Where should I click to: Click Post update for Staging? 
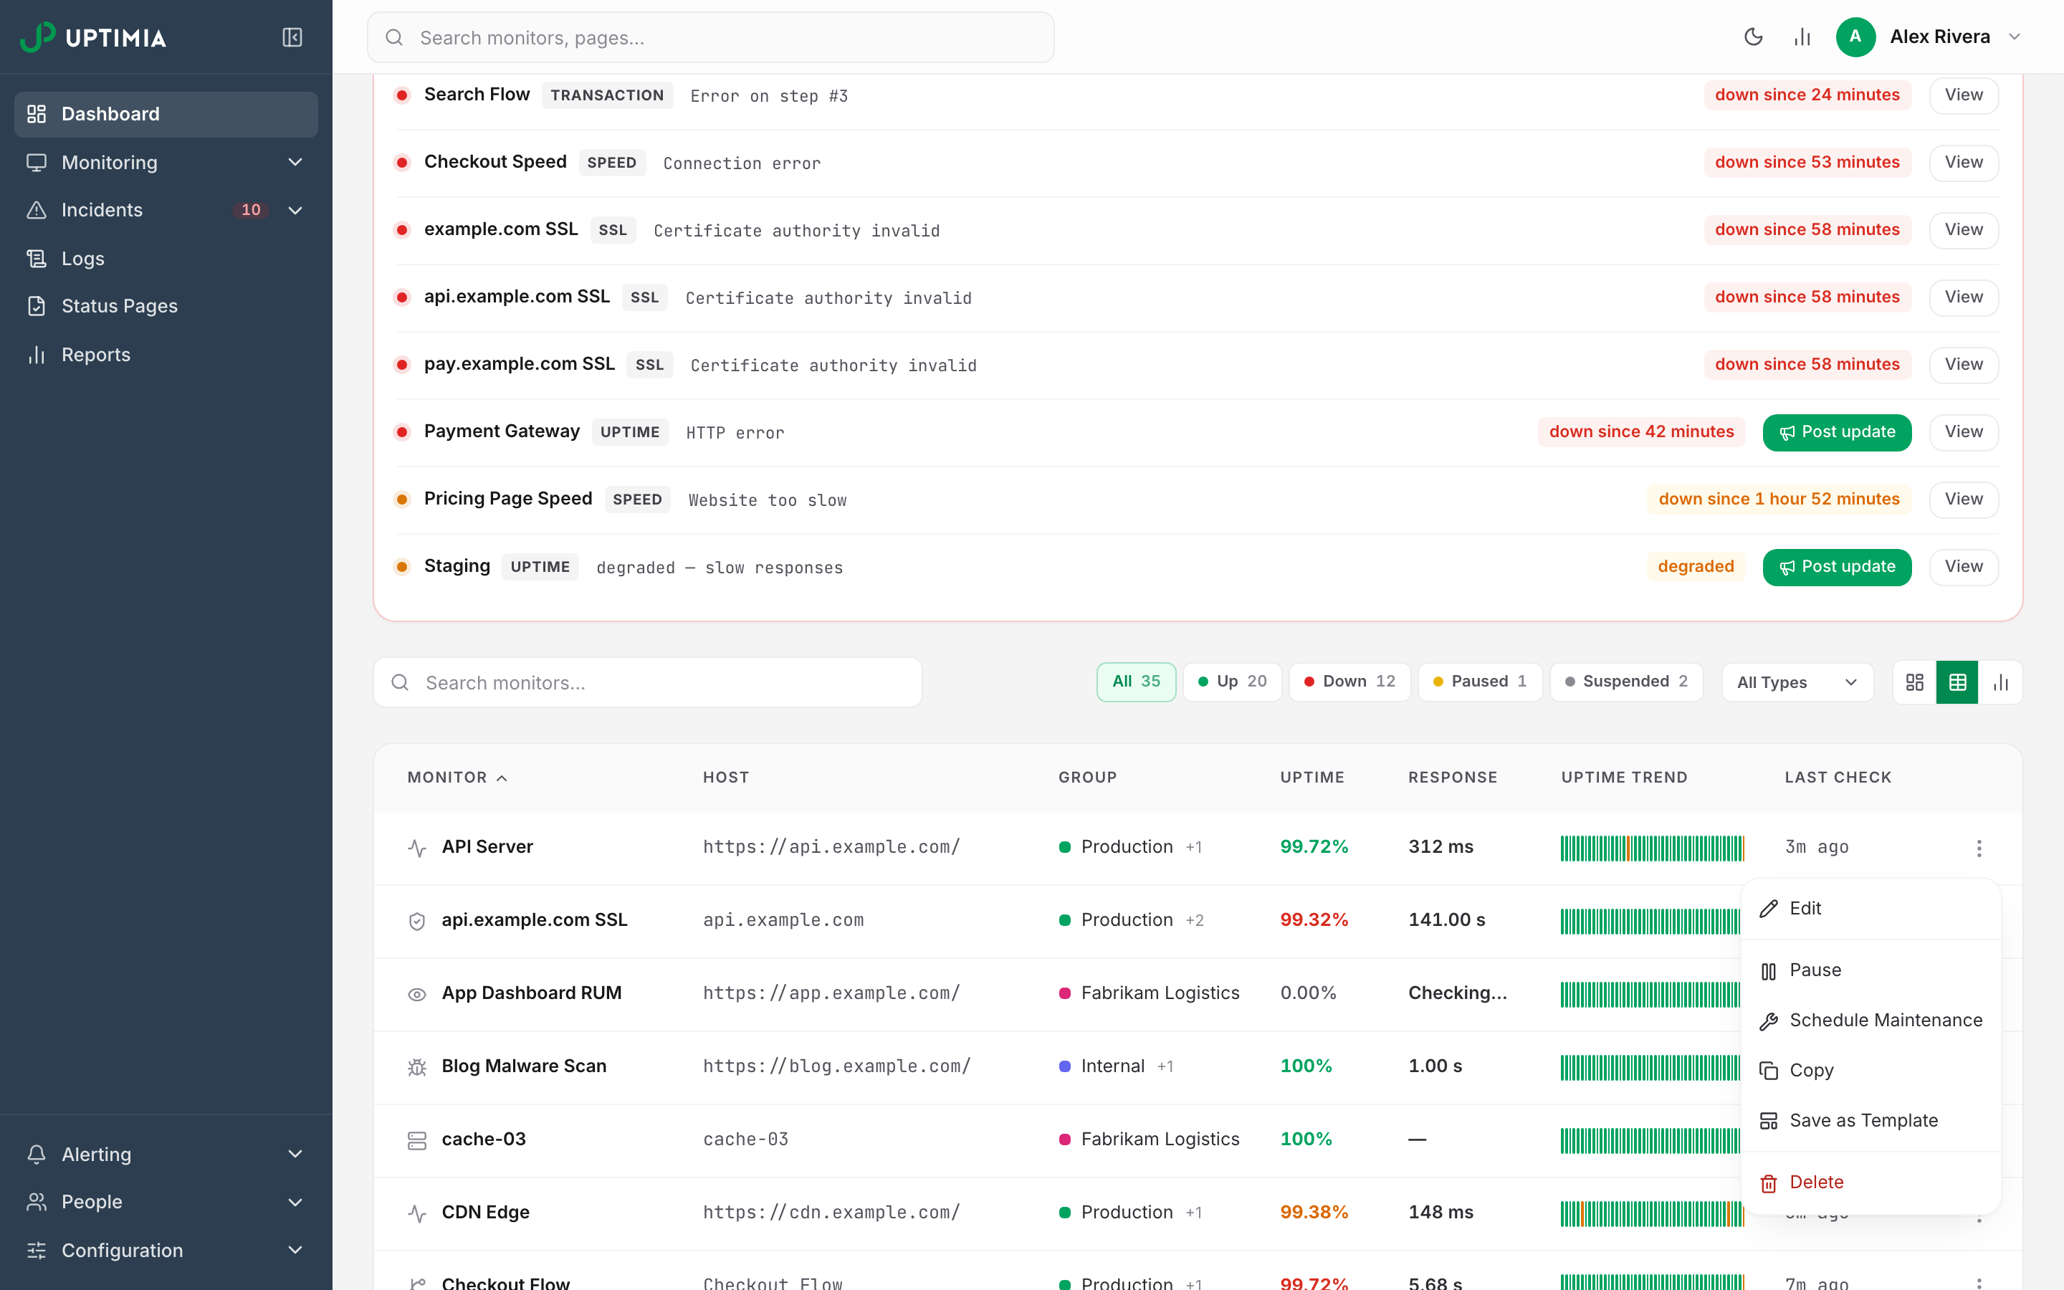point(1837,568)
